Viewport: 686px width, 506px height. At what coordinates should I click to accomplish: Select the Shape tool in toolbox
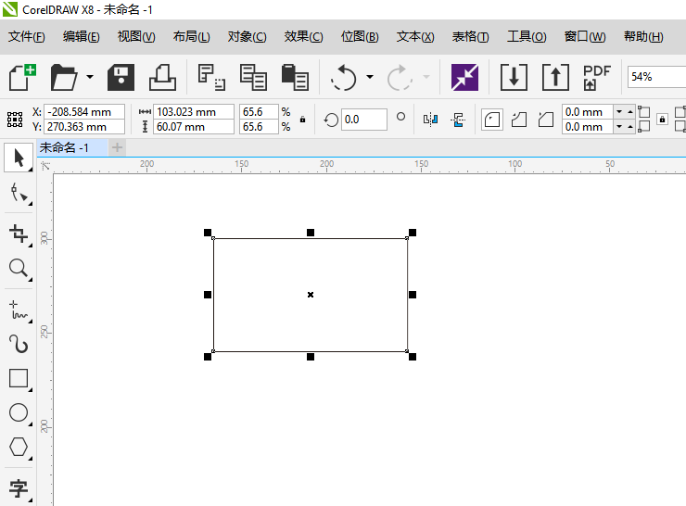[18, 193]
